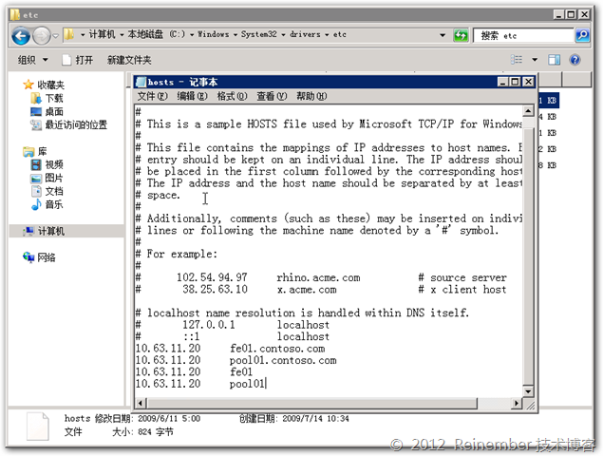This screenshot has height=456, width=603.
Task: Click the drivers breadcrumb segment
Action: point(305,34)
